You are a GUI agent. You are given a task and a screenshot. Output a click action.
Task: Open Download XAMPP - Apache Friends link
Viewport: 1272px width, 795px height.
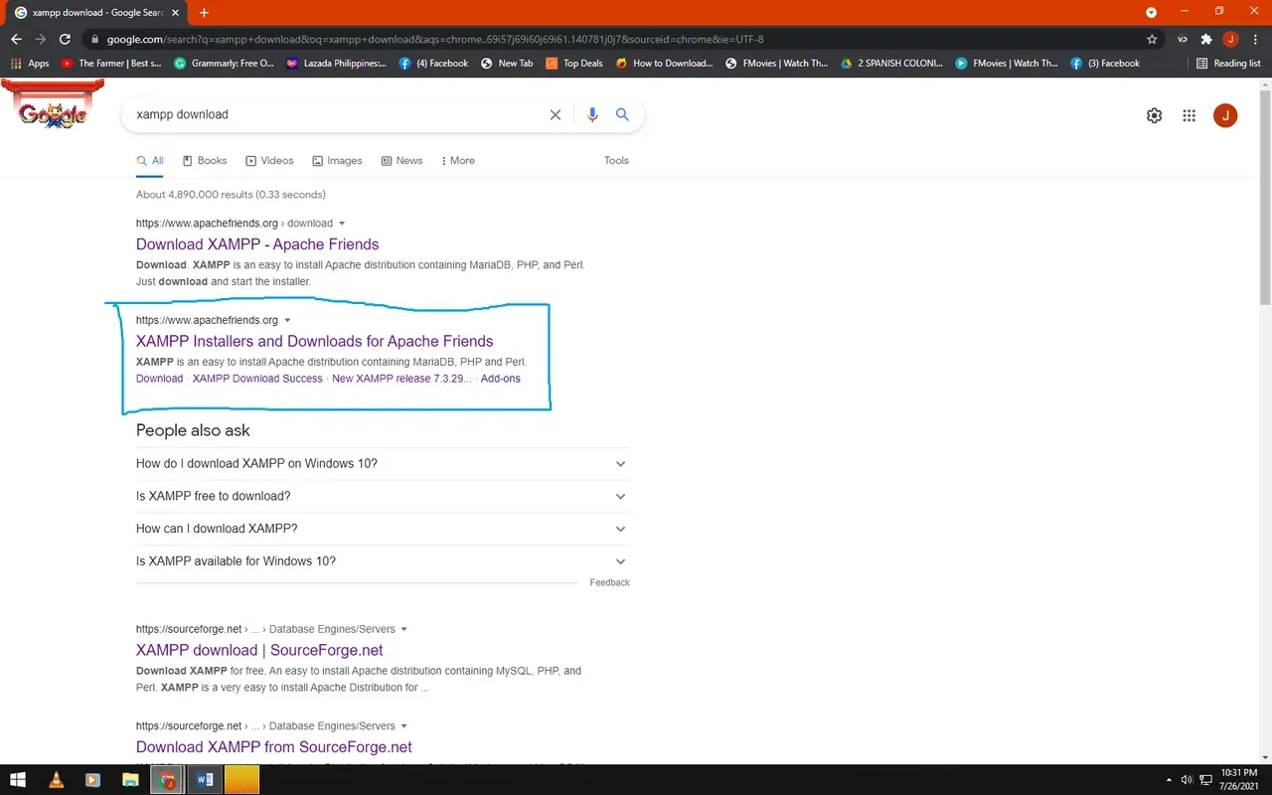tap(257, 244)
